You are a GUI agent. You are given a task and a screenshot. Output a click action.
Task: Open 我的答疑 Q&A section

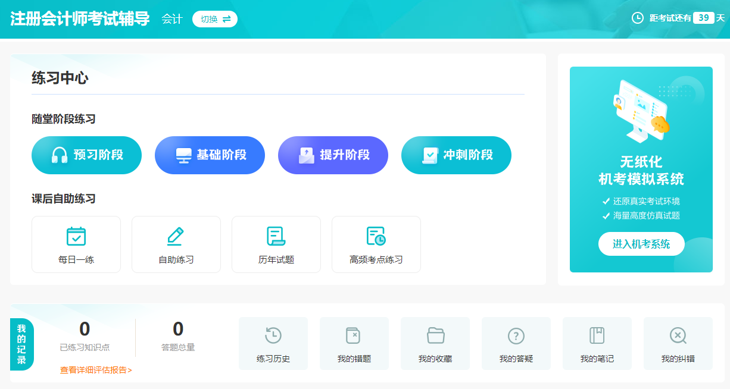pos(516,343)
